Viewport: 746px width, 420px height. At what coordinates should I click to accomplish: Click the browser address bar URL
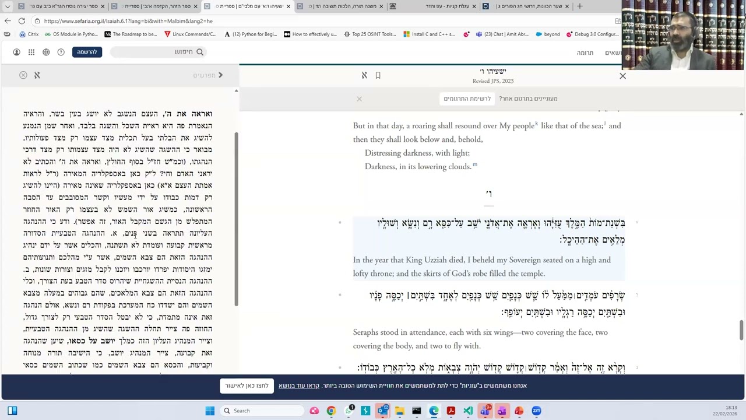click(128, 21)
